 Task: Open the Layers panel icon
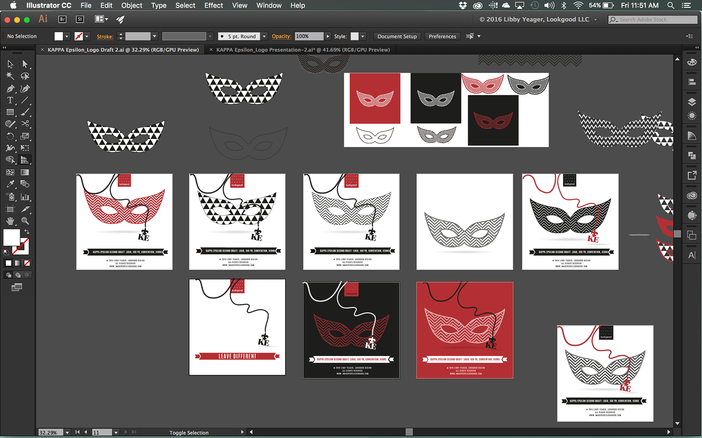(x=692, y=102)
